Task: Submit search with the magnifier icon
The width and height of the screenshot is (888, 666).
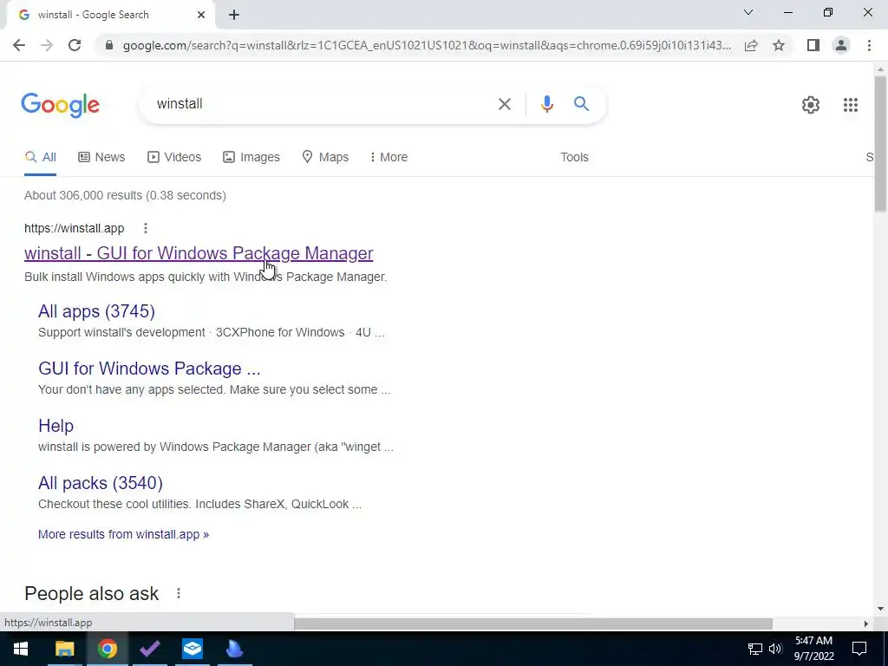Action: pos(581,104)
